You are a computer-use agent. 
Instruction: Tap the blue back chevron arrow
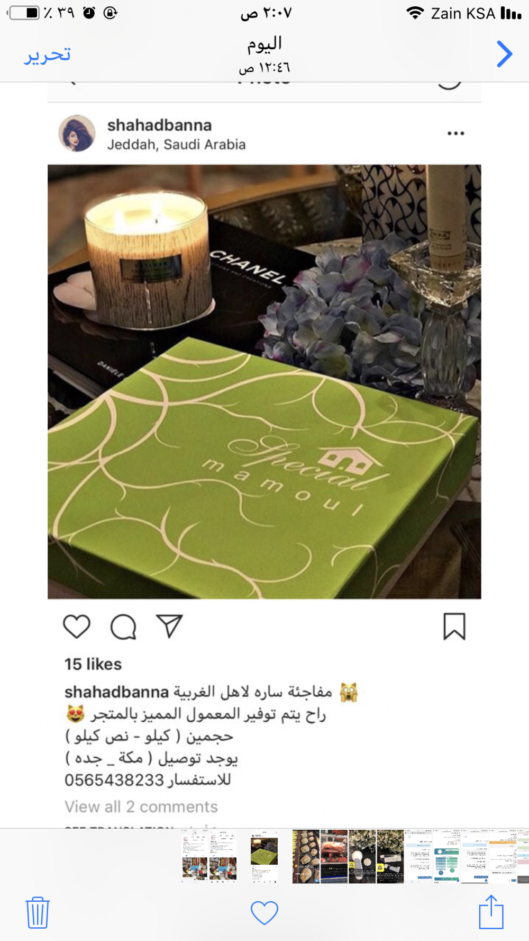pos(505,54)
